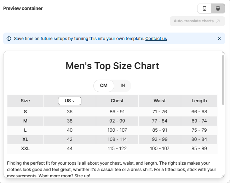
Task: Click chest value 115 - 122
Action: [117, 149]
